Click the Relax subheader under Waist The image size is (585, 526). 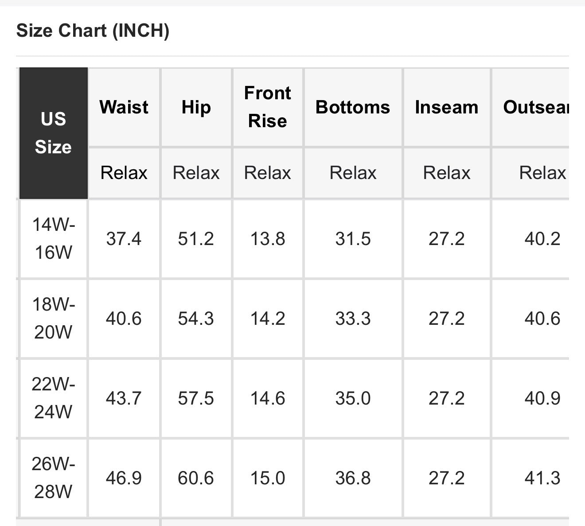pyautogui.click(x=124, y=173)
